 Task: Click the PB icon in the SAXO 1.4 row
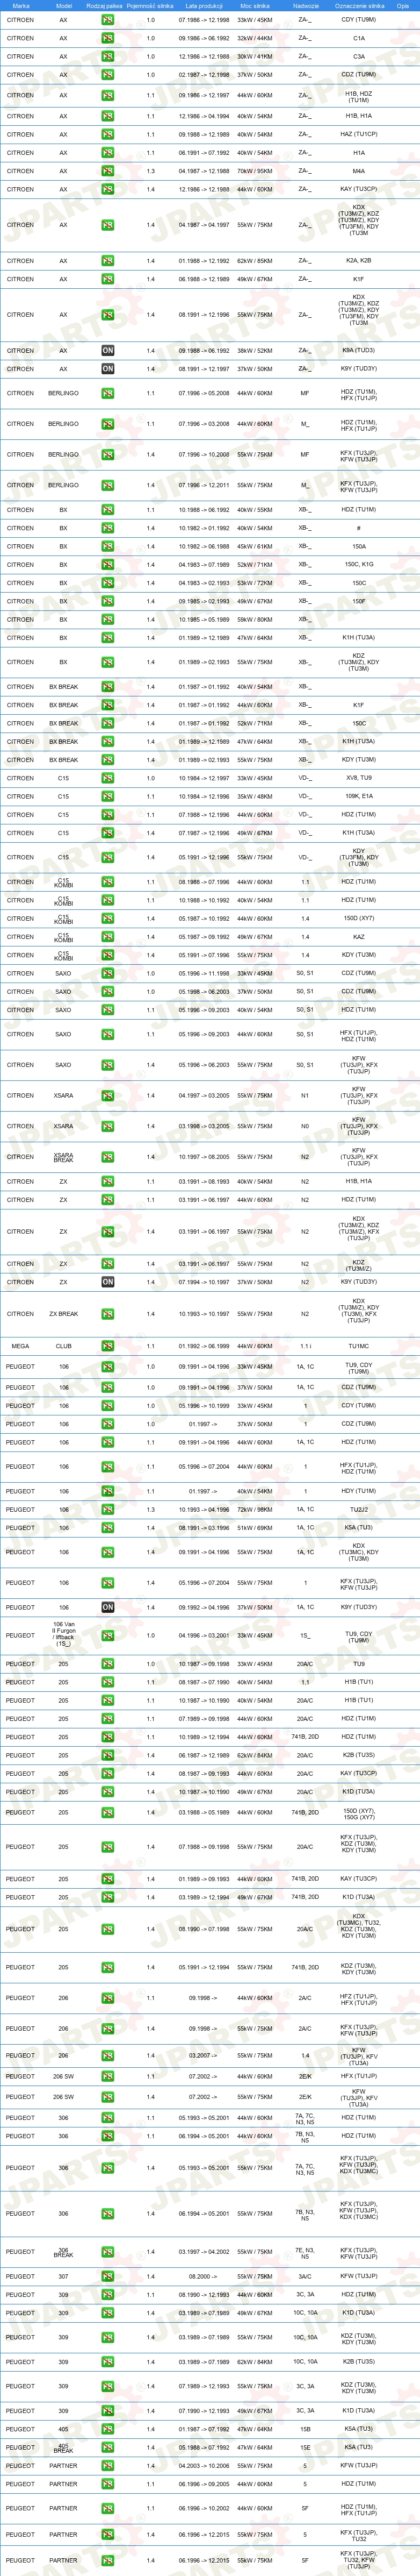[x=108, y=1065]
